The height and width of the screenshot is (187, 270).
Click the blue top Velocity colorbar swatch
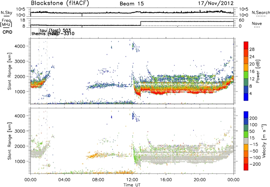click(x=246, y=115)
